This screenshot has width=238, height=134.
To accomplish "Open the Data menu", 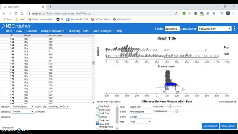I will 9,31.
